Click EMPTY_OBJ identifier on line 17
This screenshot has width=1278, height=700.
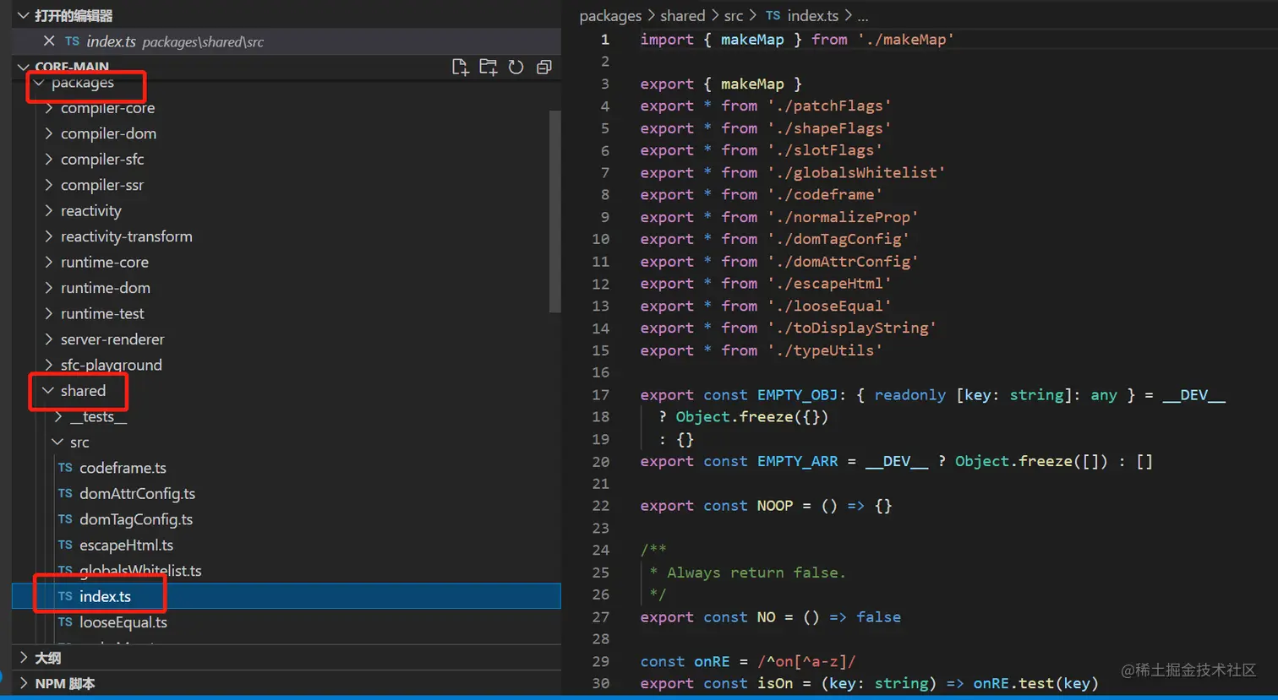click(797, 395)
